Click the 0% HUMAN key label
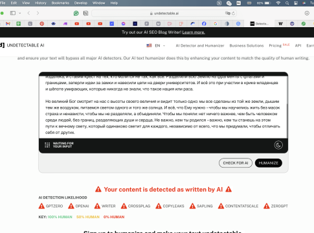This screenshot has width=314, height=233. coord(114,217)
